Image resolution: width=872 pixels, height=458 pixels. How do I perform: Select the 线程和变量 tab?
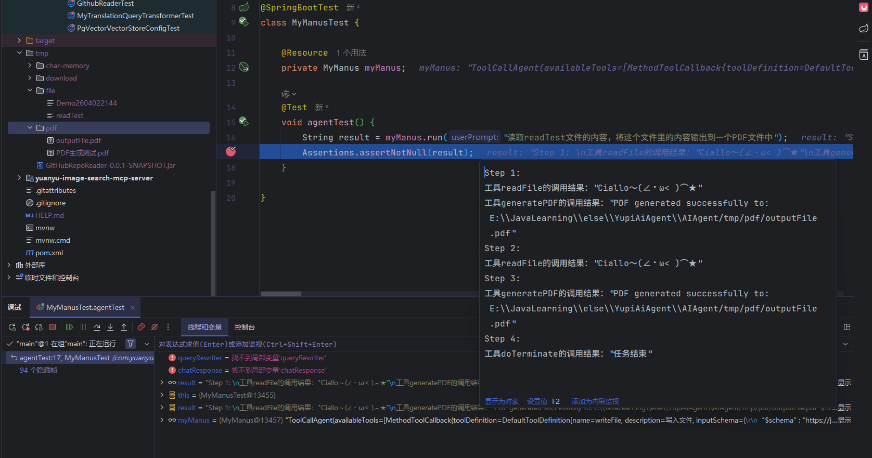click(x=204, y=327)
